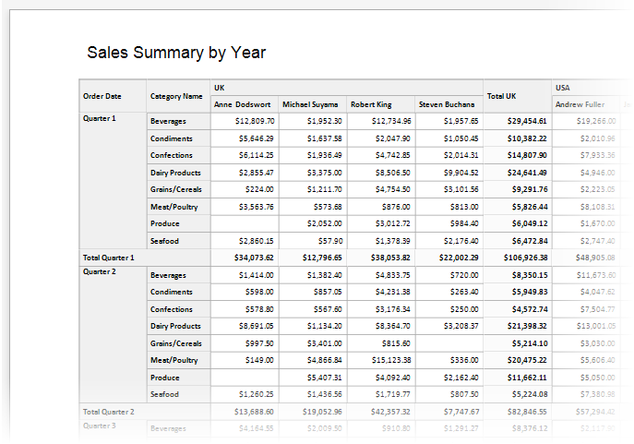Select the Order Date column header
Screen dimensions: 634x444
(x=102, y=96)
